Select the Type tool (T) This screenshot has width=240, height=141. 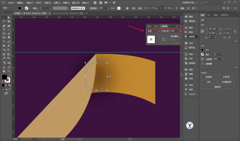(4, 30)
